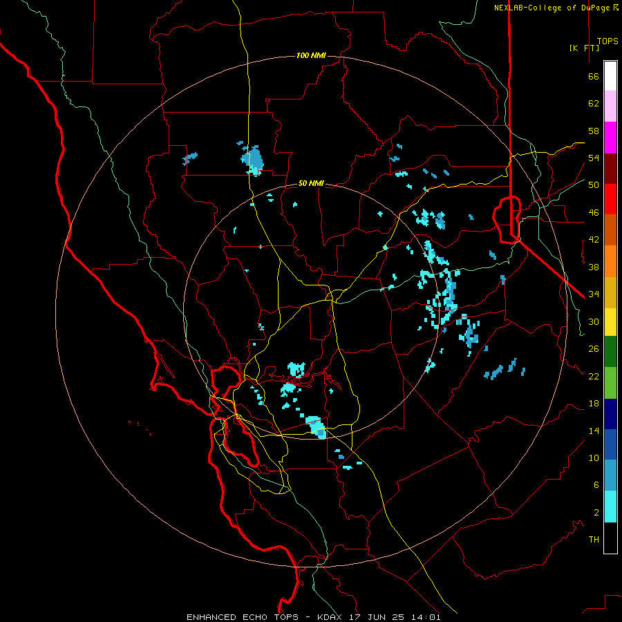Click the 50 NMI range ring label
This screenshot has width=622, height=622.
tap(311, 183)
